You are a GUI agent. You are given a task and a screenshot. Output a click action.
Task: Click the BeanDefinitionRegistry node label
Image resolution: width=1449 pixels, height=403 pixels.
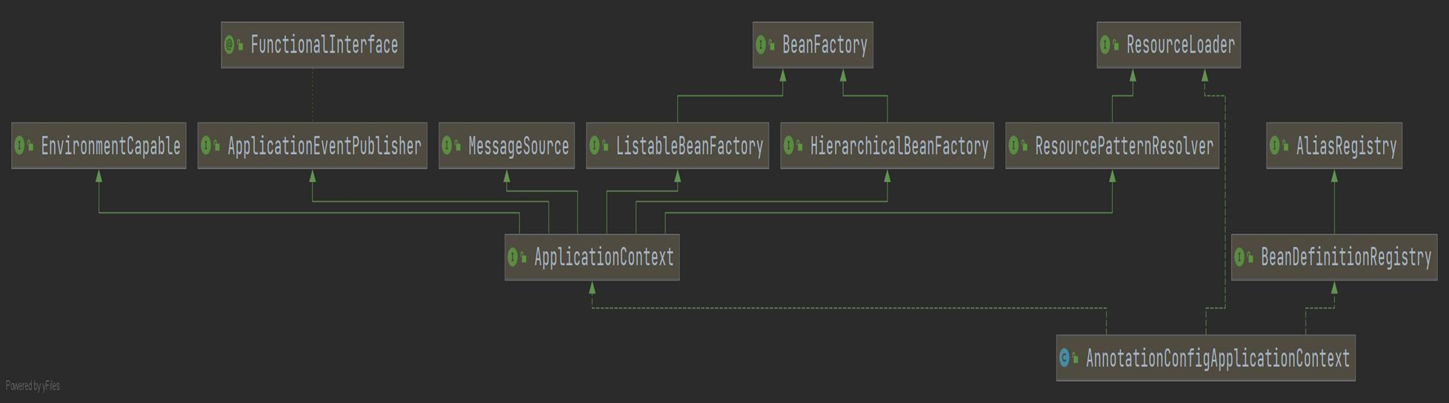(x=1346, y=258)
